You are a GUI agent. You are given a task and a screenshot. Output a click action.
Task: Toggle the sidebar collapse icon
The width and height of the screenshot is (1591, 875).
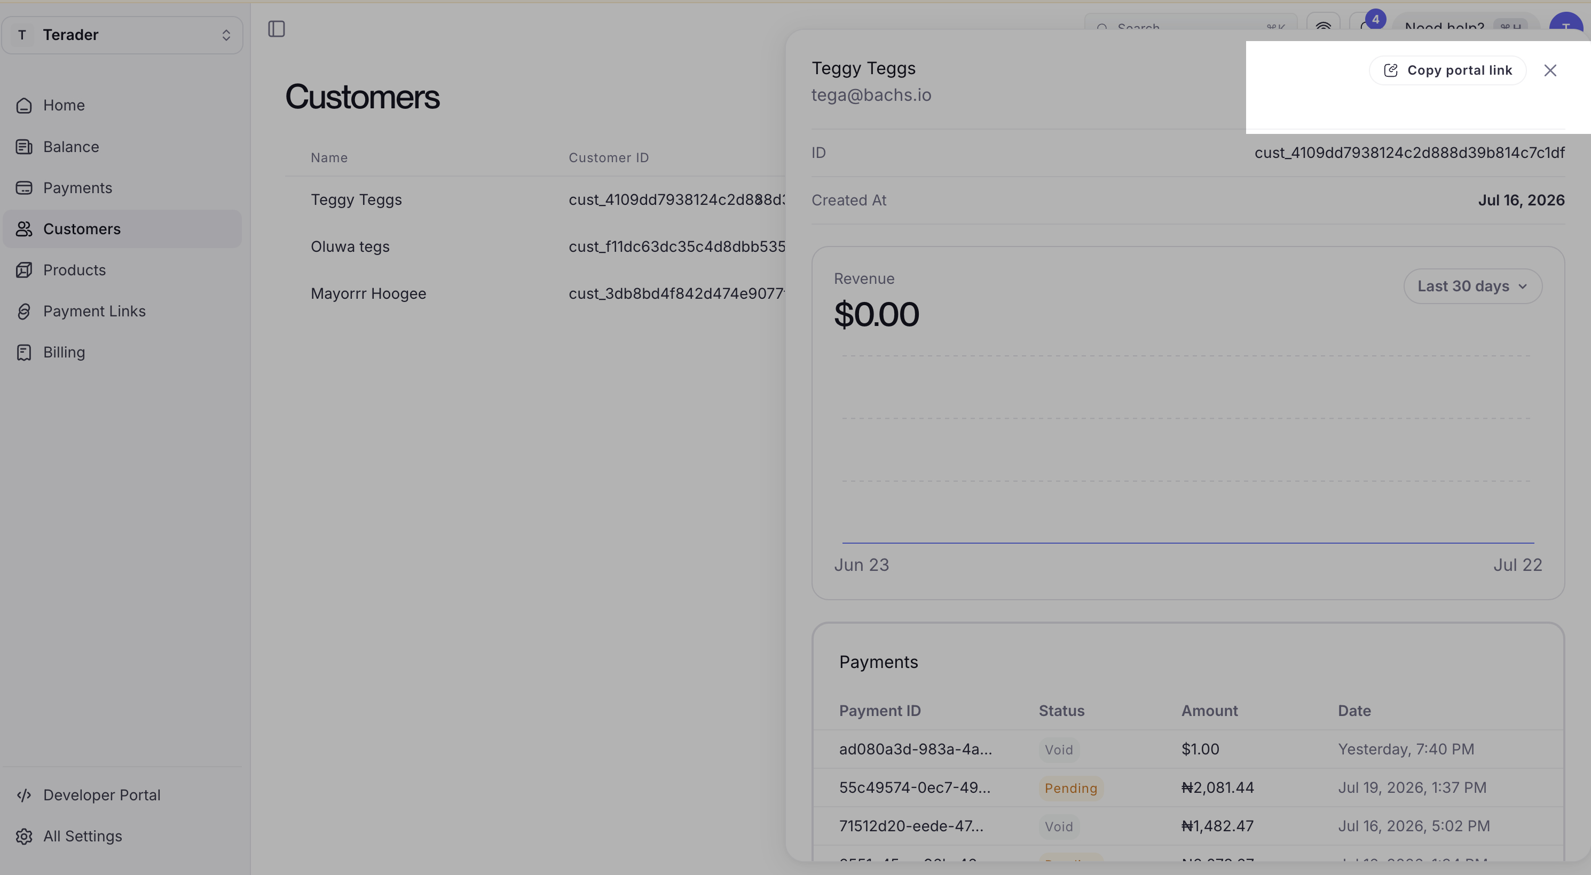(276, 29)
